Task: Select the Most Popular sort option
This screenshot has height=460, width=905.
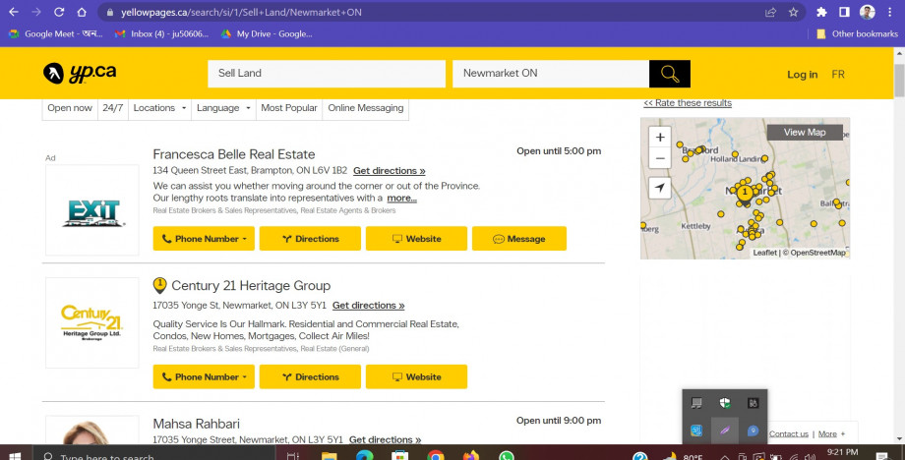Action: [289, 108]
